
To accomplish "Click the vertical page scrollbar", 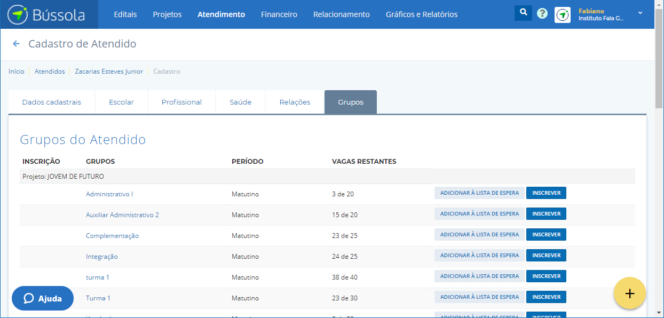I will (x=659, y=160).
